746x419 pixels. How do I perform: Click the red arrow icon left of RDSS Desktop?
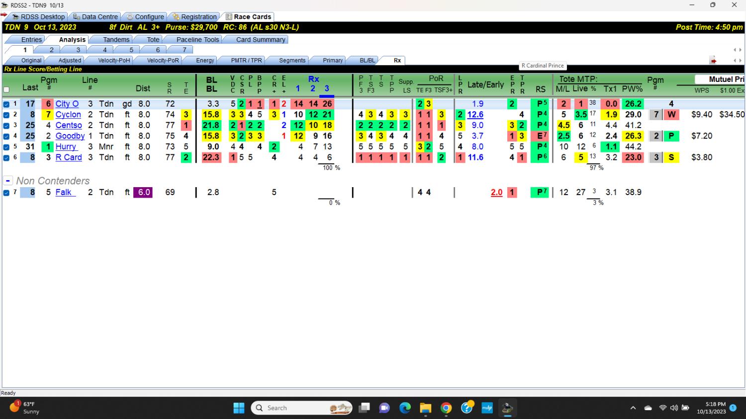click(4, 14)
